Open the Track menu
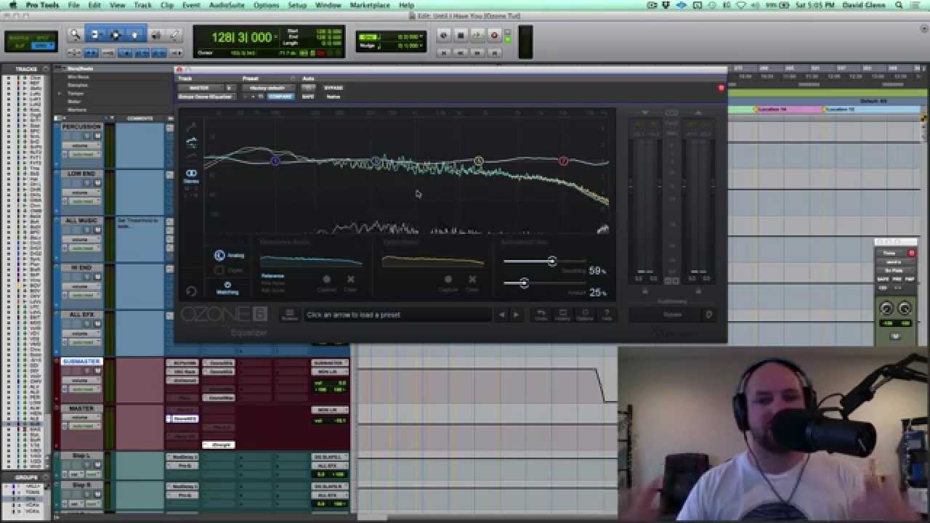 click(142, 5)
